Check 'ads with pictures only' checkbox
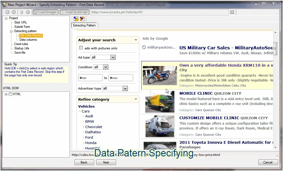Image resolution: width=283 pixels, height=171 pixels. 81,48
